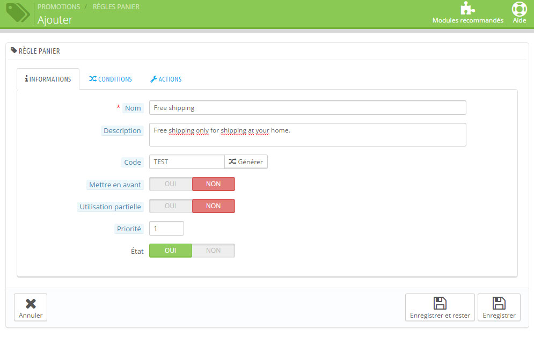Set Mettre en avant to OUI
Image resolution: width=534 pixels, height=352 pixels.
click(171, 184)
